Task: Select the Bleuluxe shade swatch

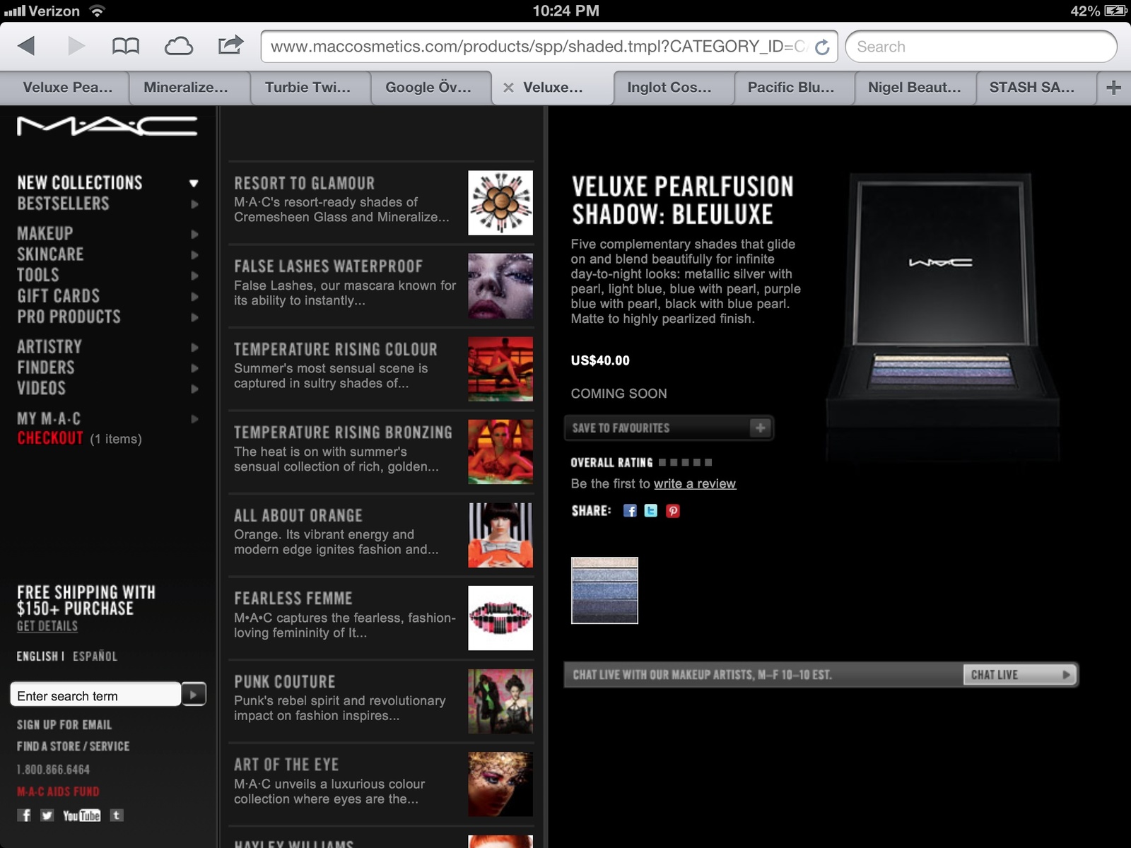Action: (604, 590)
